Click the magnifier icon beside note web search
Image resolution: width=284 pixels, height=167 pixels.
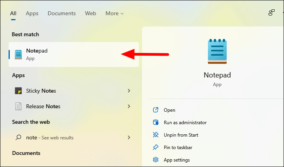[18, 137]
